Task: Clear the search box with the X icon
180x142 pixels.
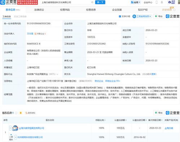Action: point(92,2)
